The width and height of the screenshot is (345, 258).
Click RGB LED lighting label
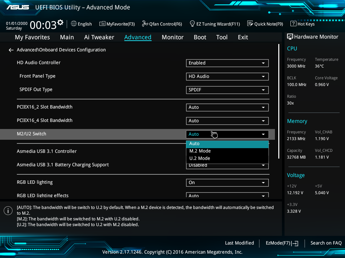click(x=35, y=182)
